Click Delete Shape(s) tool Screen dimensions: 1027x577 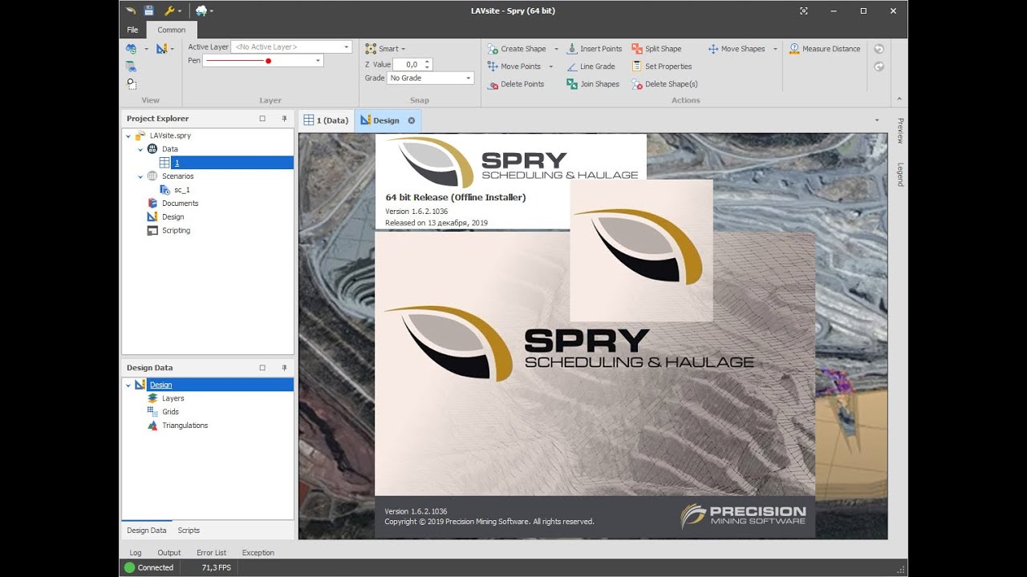(664, 84)
